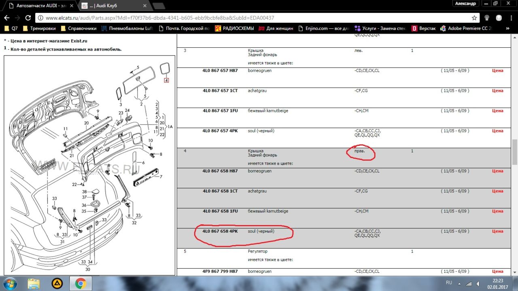This screenshot has height=291, width=518.
Task: Click Цена for part 4L0 867 657 1CT
Action: [x=497, y=91]
